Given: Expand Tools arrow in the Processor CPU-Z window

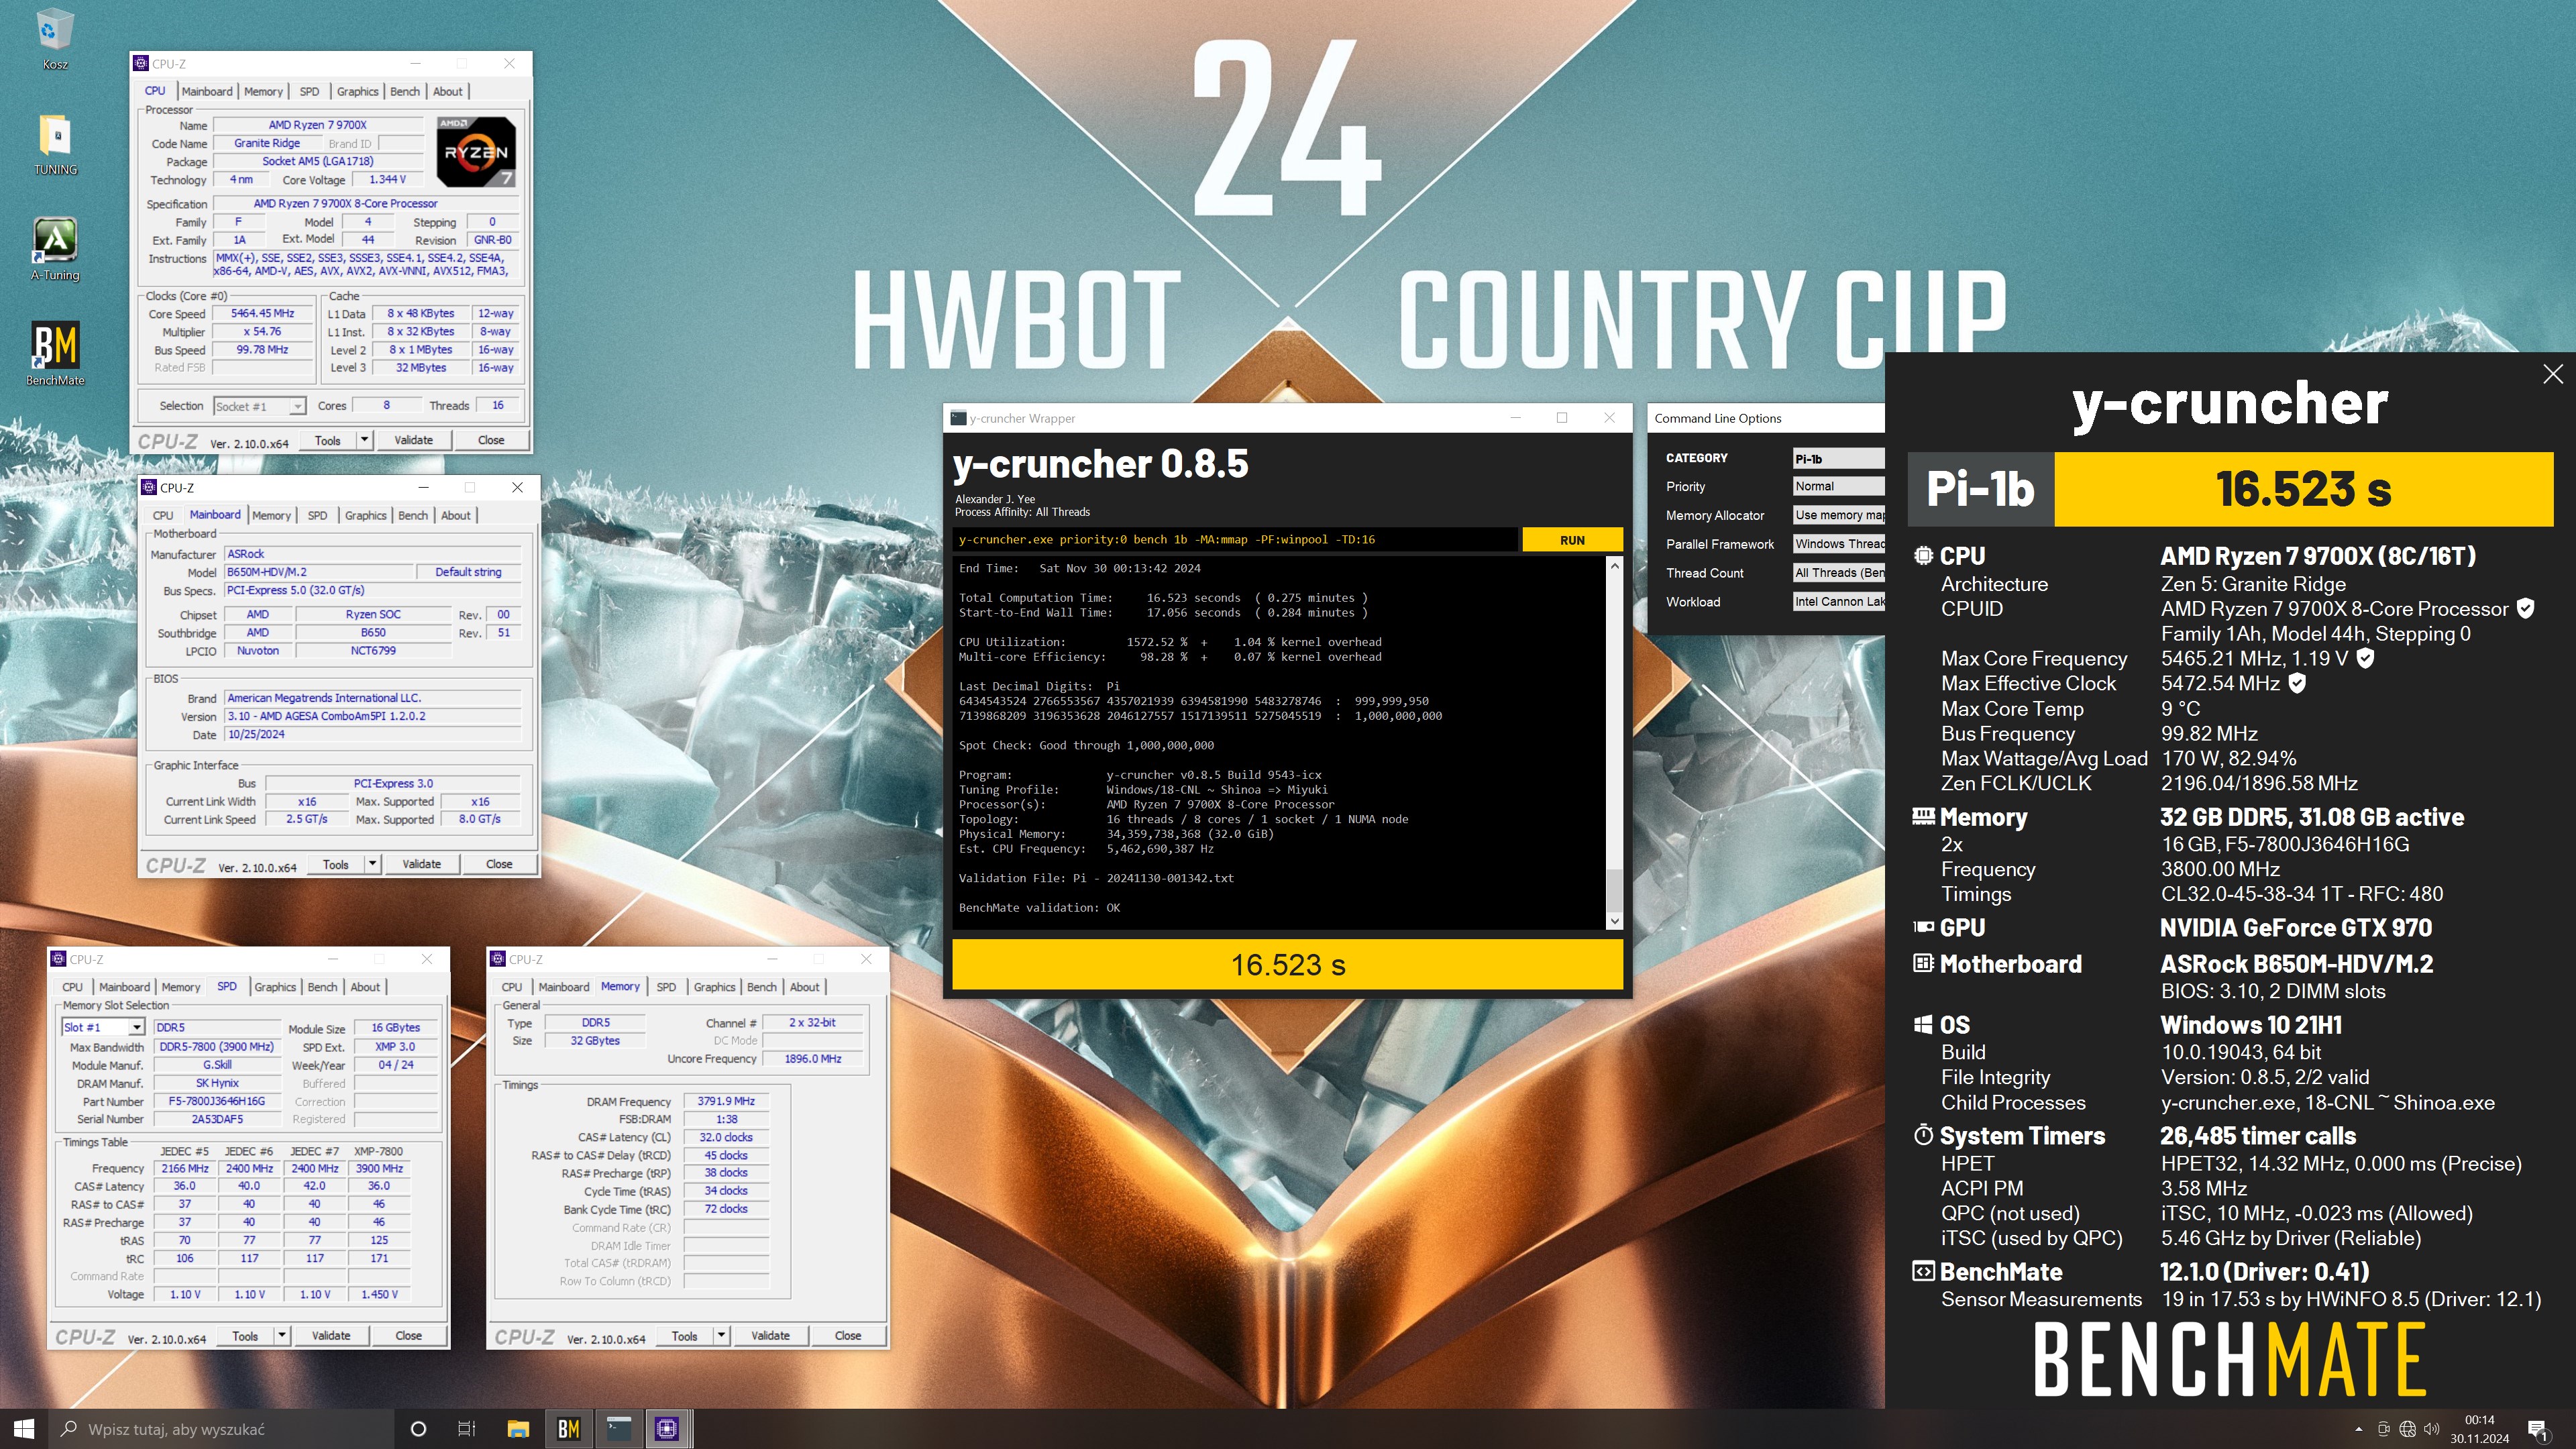Looking at the screenshot, I should pyautogui.click(x=364, y=440).
